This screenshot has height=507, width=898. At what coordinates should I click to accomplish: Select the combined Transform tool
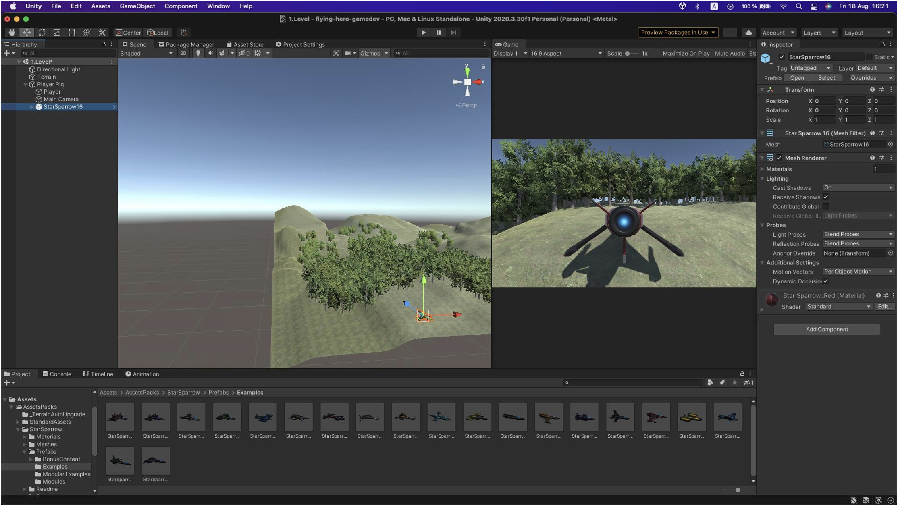click(x=87, y=33)
